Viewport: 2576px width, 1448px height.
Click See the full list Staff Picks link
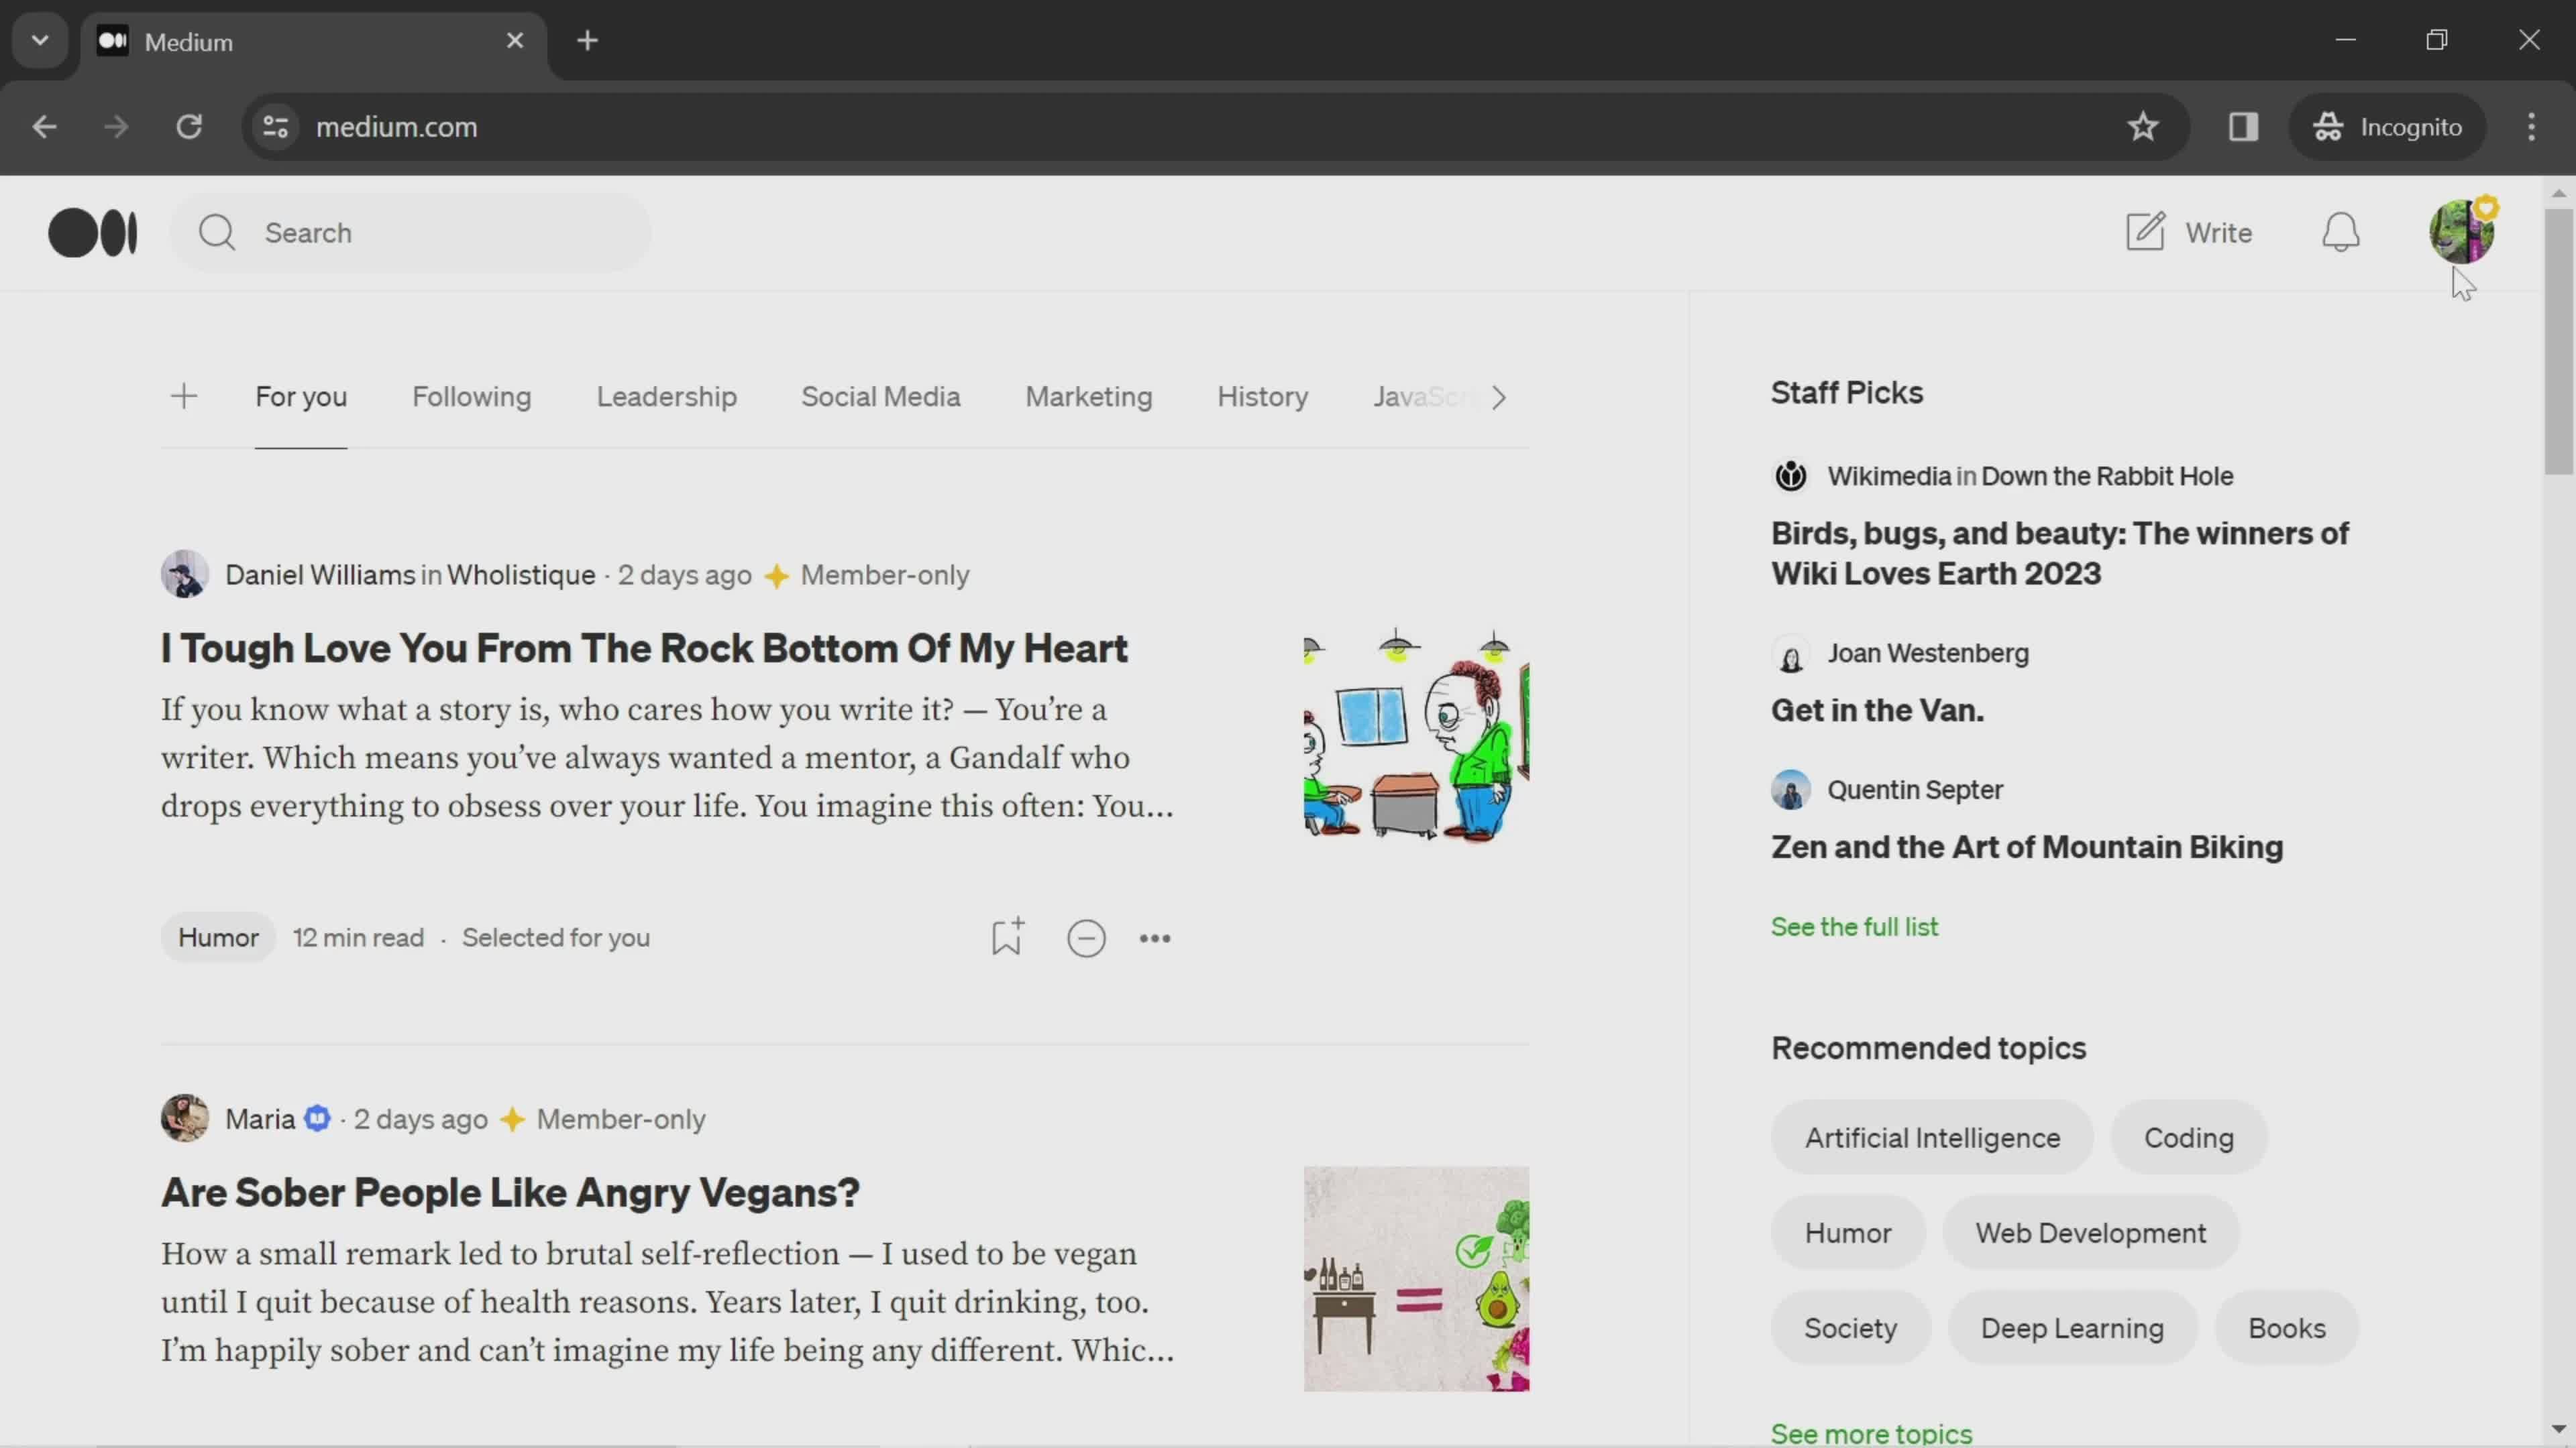pos(1854,926)
